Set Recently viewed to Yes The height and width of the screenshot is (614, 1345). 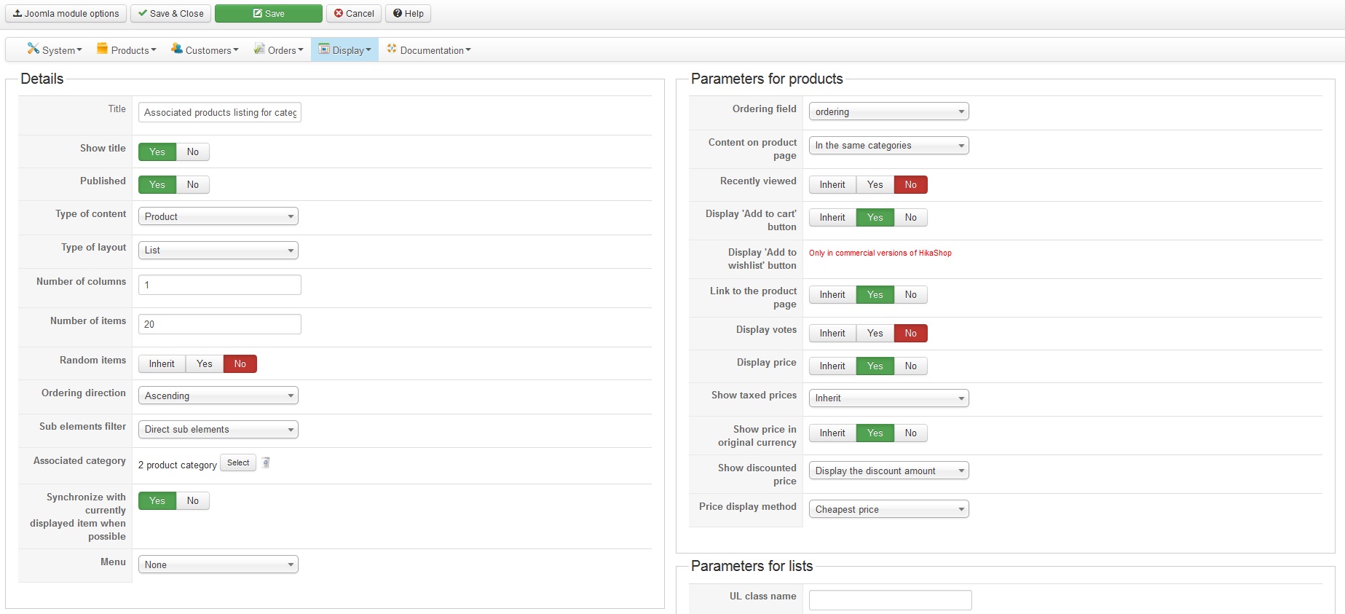[x=875, y=184]
